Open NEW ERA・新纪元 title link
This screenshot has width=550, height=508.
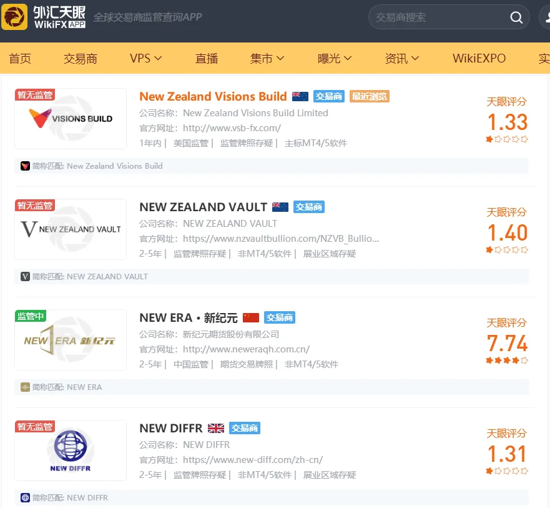pos(189,317)
